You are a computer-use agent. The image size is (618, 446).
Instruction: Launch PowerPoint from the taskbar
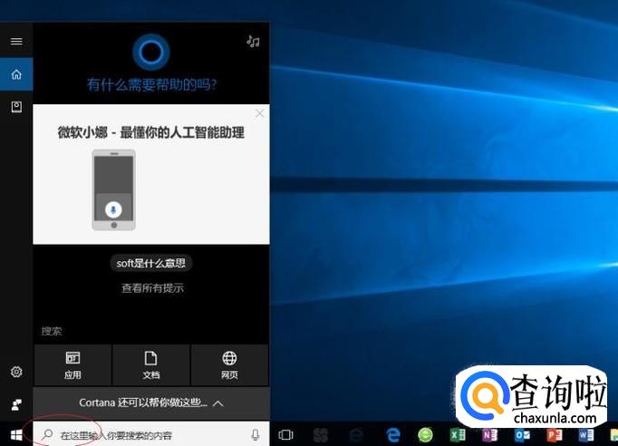(555, 435)
